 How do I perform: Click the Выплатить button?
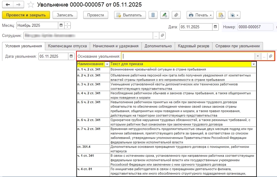coord(130,15)
